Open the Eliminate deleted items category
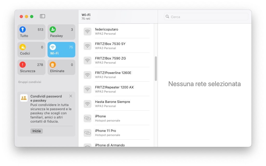The height and width of the screenshot is (166, 266). (x=61, y=67)
